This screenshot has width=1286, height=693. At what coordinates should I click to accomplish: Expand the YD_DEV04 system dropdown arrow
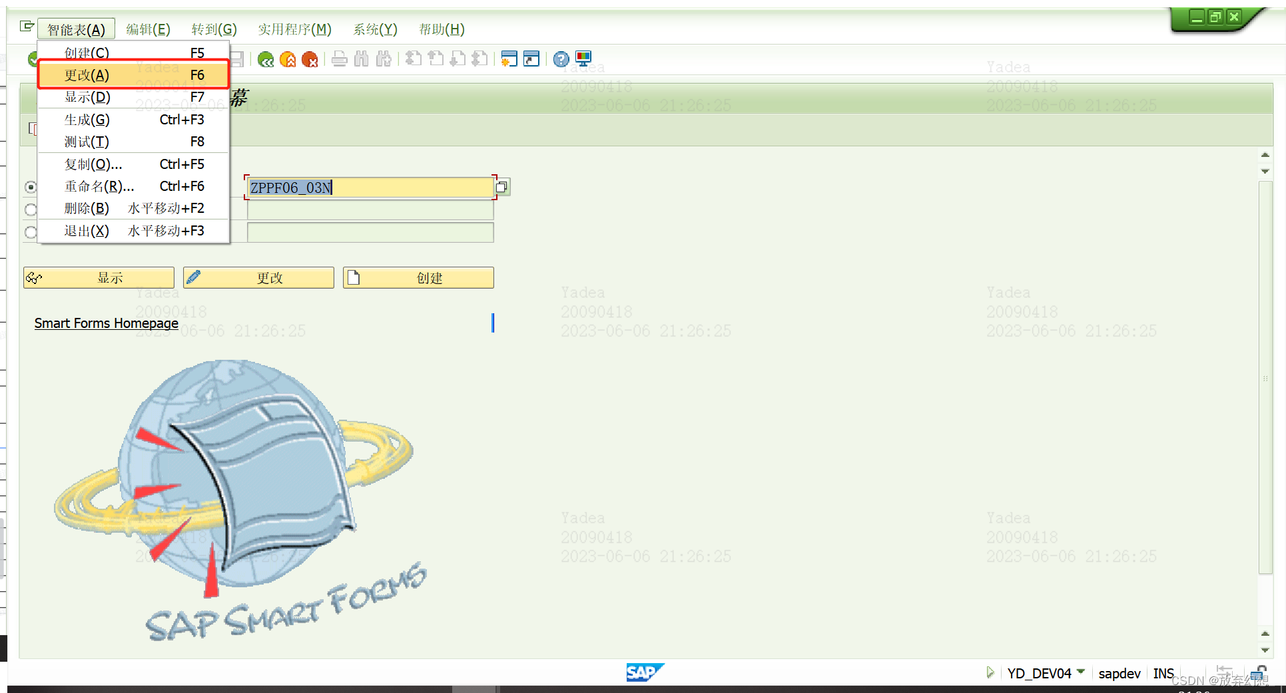pyautogui.click(x=1081, y=672)
